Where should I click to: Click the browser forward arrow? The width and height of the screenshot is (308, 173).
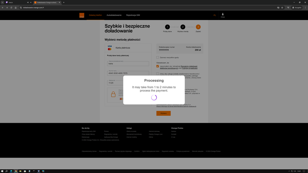point(7,8)
